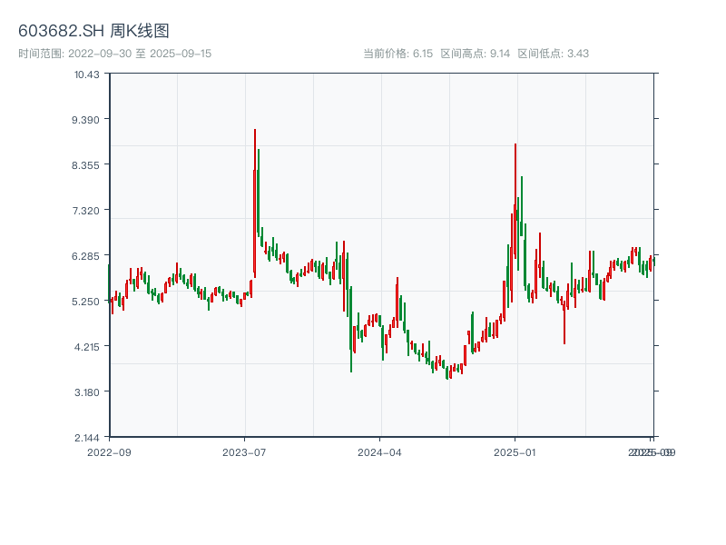
Task: Click y-axis label 9.390
Action: 85,120
